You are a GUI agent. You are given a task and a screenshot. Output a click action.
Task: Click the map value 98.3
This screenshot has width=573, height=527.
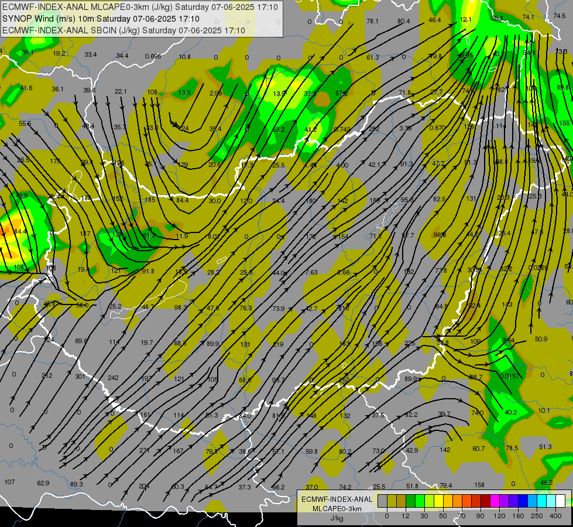pyautogui.click(x=180, y=307)
